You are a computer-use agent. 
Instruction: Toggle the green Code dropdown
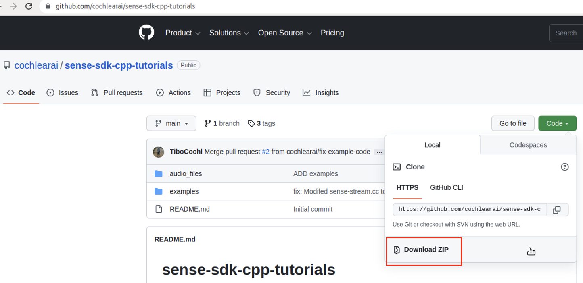[558, 123]
